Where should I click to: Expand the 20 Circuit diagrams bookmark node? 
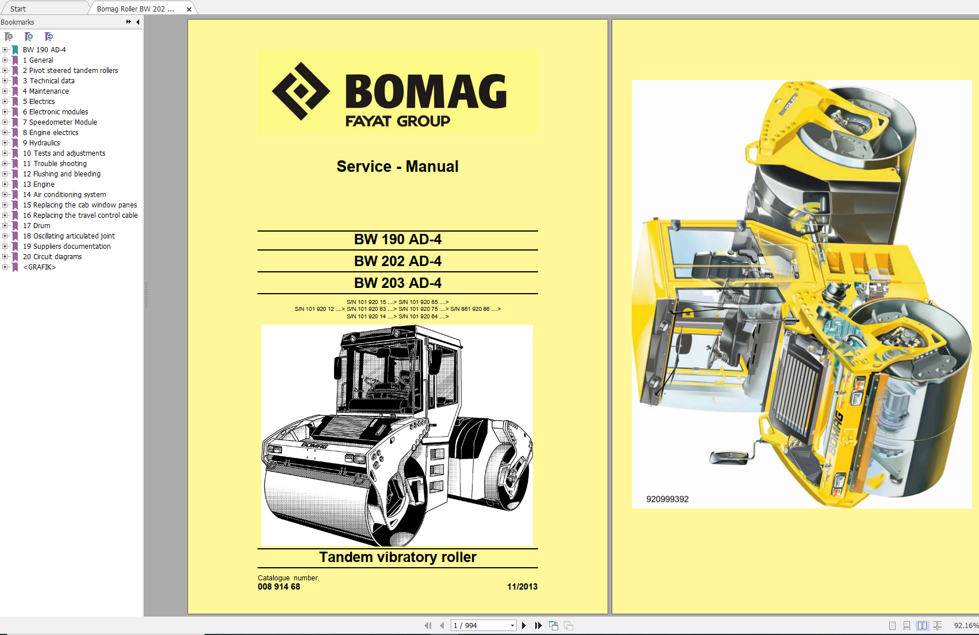(5, 257)
